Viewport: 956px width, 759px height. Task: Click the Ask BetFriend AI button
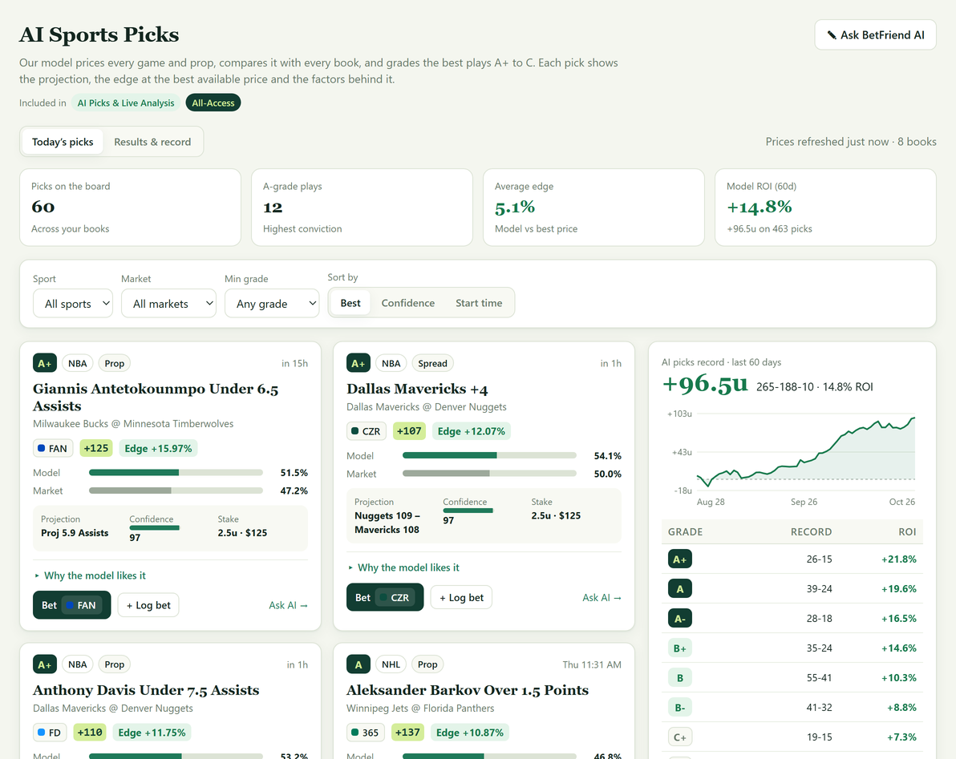tap(875, 34)
